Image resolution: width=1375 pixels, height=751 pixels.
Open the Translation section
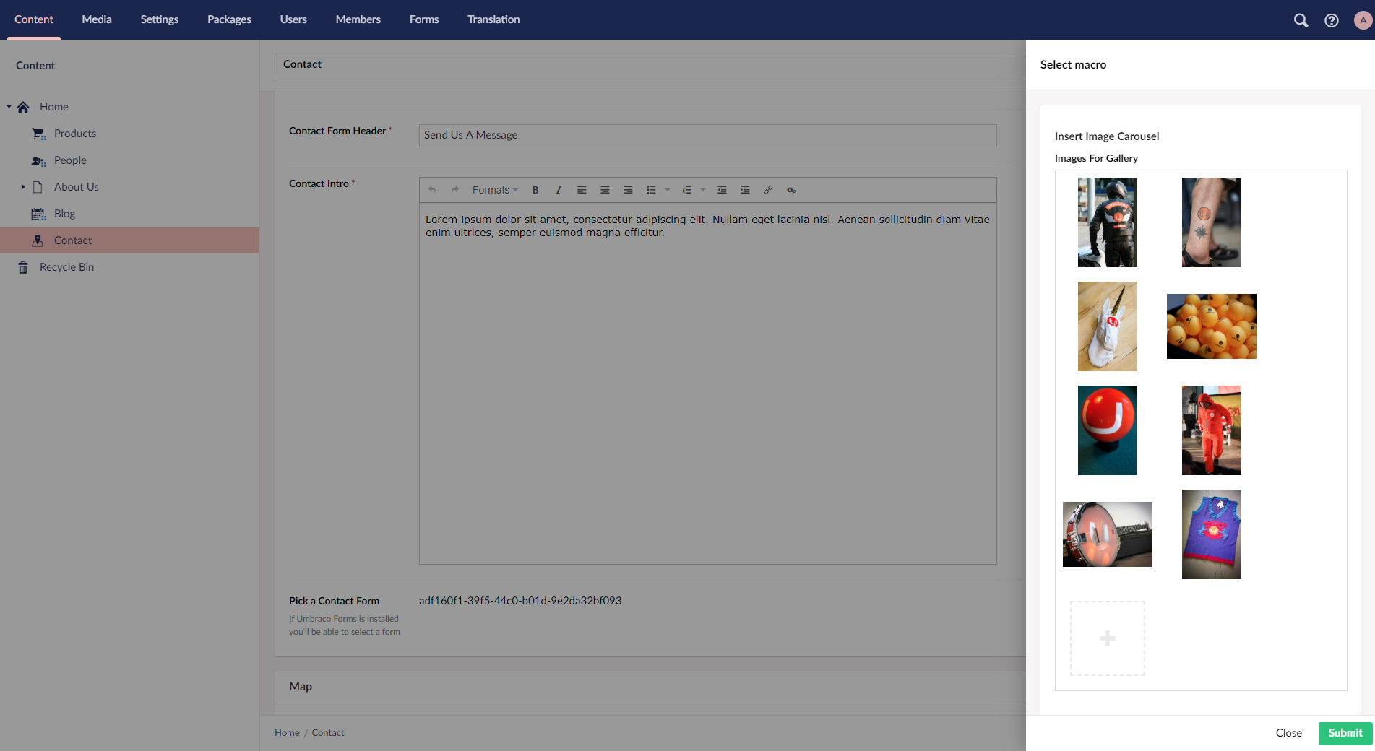[493, 19]
